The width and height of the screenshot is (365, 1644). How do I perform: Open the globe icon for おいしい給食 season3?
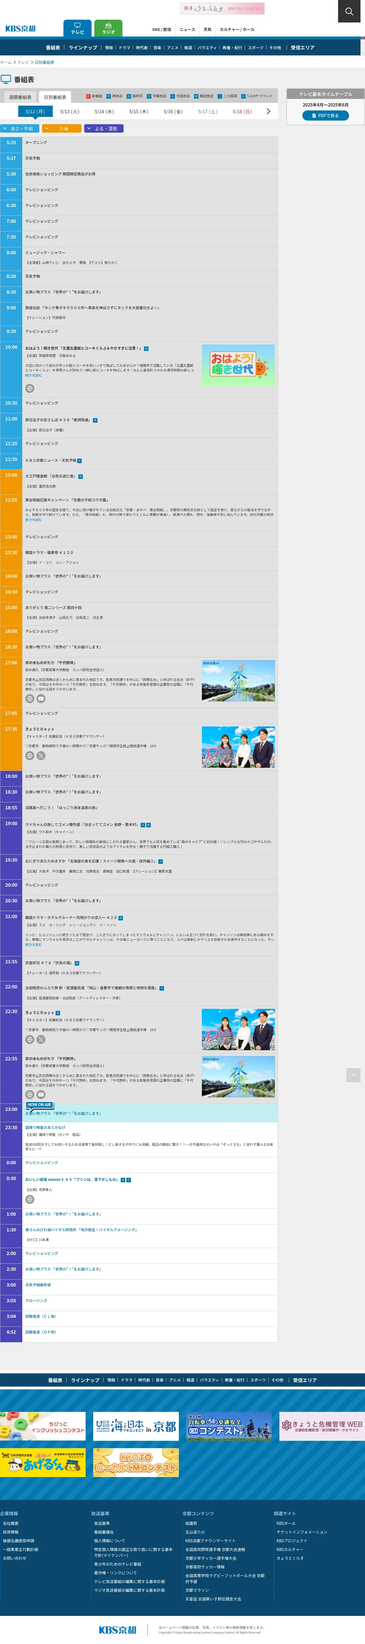tap(29, 1199)
